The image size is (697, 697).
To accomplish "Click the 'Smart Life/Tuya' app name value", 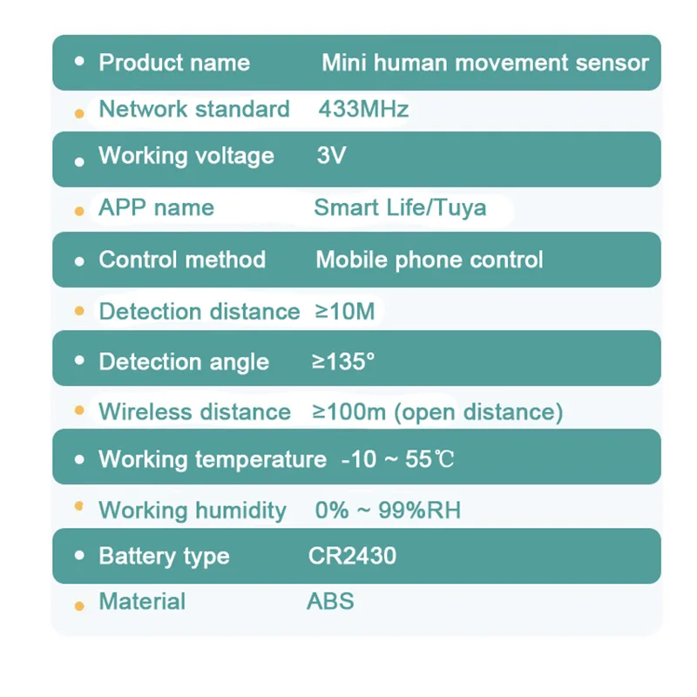I will 400,207.
